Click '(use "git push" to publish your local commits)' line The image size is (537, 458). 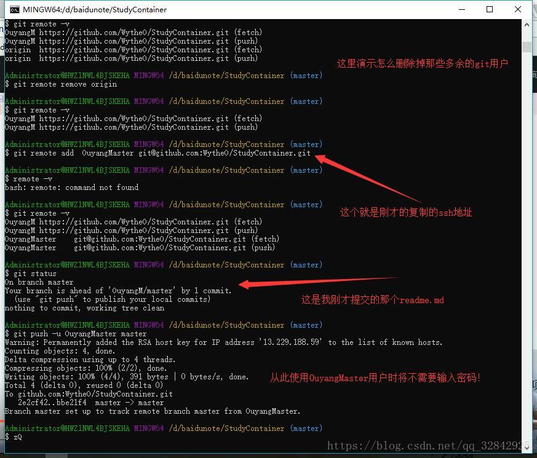click(x=113, y=299)
